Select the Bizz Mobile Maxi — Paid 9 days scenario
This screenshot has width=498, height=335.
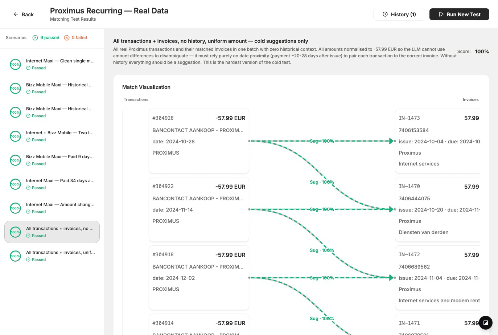pyautogui.click(x=52, y=160)
